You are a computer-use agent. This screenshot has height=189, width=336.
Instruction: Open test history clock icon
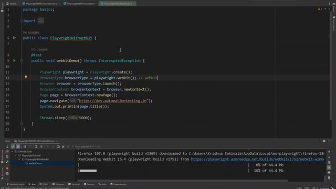58,146
